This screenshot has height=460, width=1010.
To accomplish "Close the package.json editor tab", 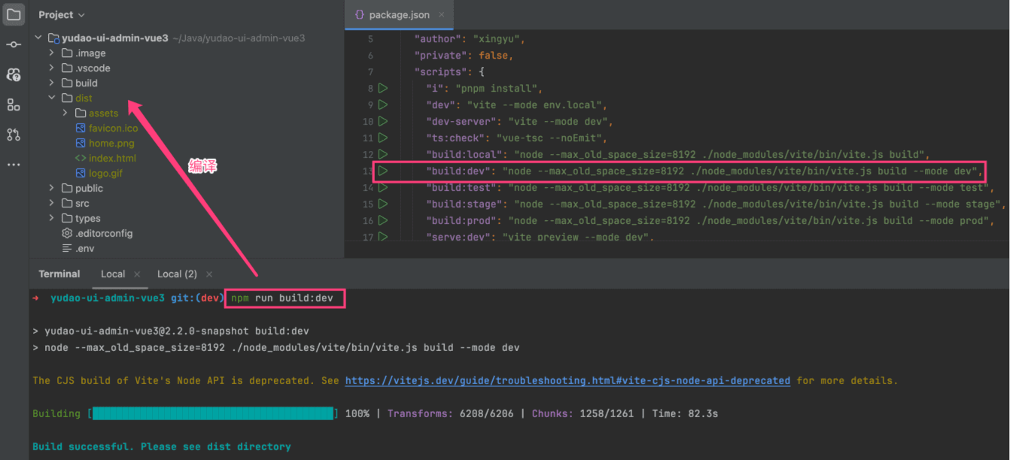I will point(442,15).
